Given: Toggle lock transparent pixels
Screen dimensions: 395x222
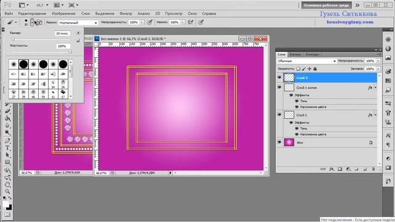Looking at the screenshot, I should [x=298, y=68].
